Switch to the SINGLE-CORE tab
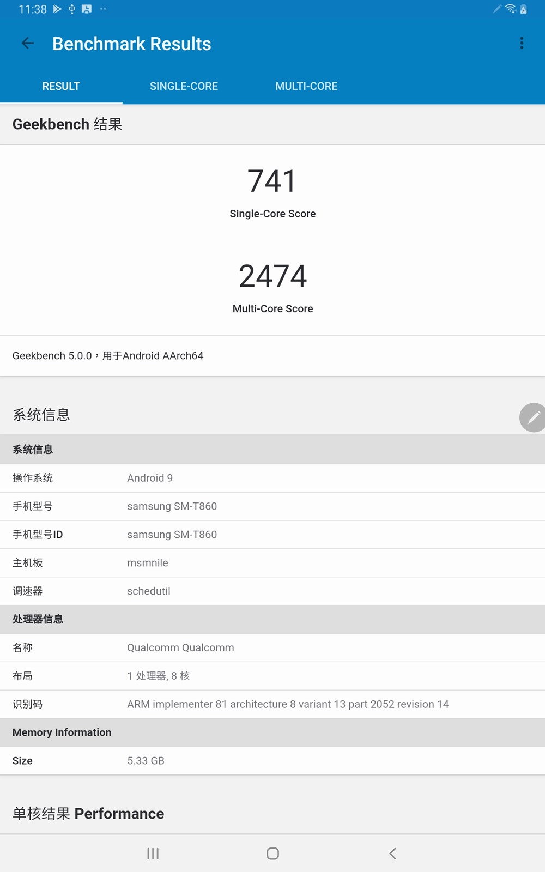This screenshot has width=545, height=872. tap(184, 86)
